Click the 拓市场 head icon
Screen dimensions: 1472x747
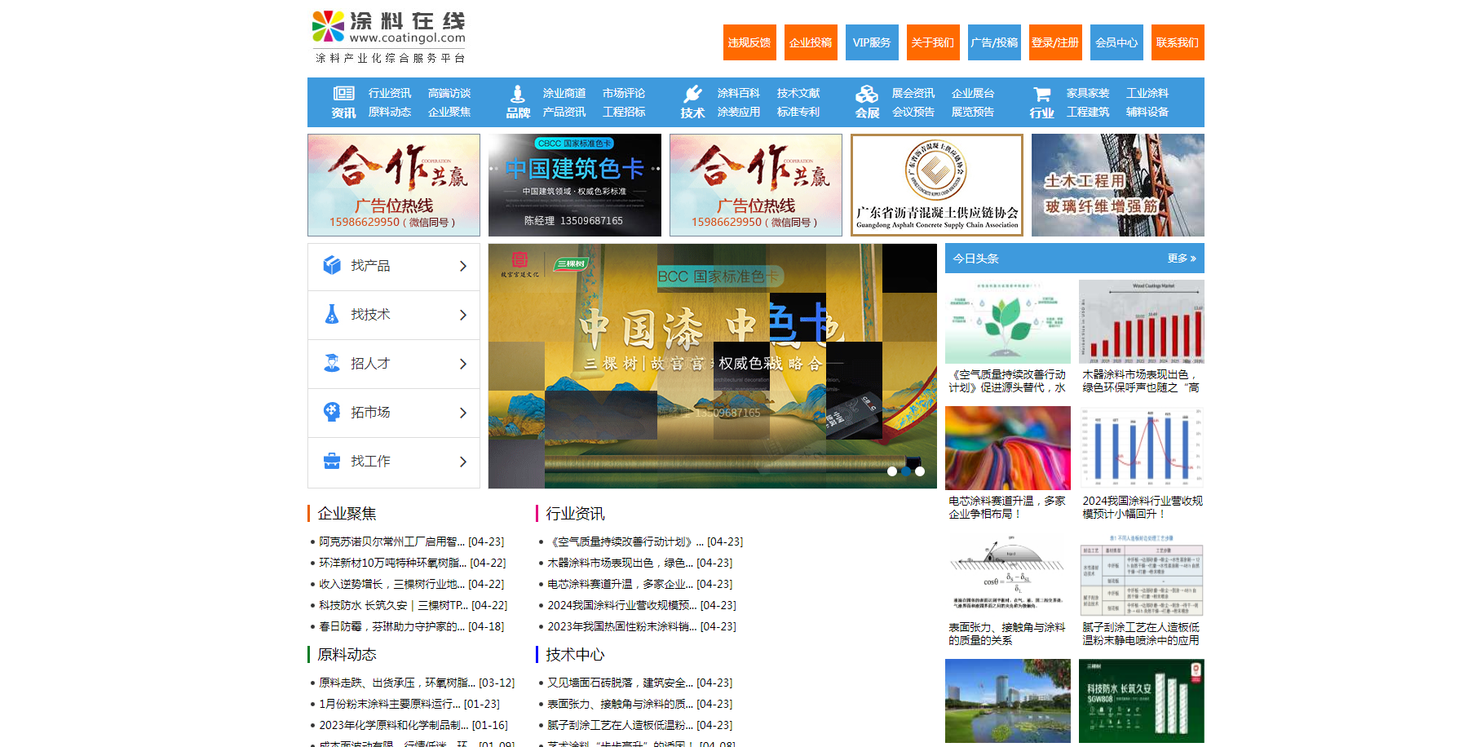click(332, 412)
